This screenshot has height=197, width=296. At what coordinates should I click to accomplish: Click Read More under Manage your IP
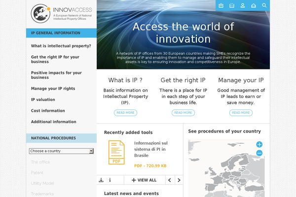[241, 113]
